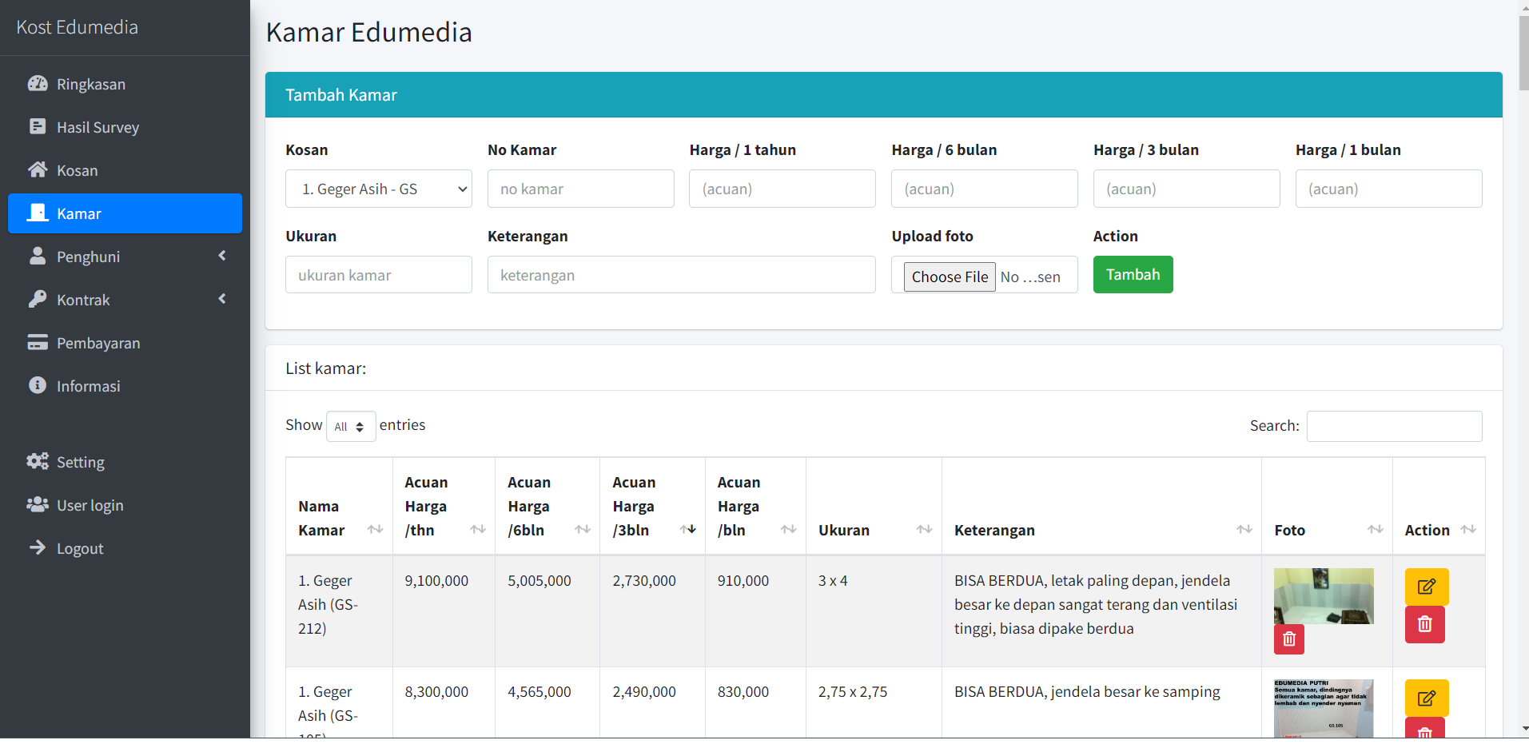Open the Kosan dropdown showing Geger Asih
Viewport: 1529px width, 748px height.
point(378,189)
